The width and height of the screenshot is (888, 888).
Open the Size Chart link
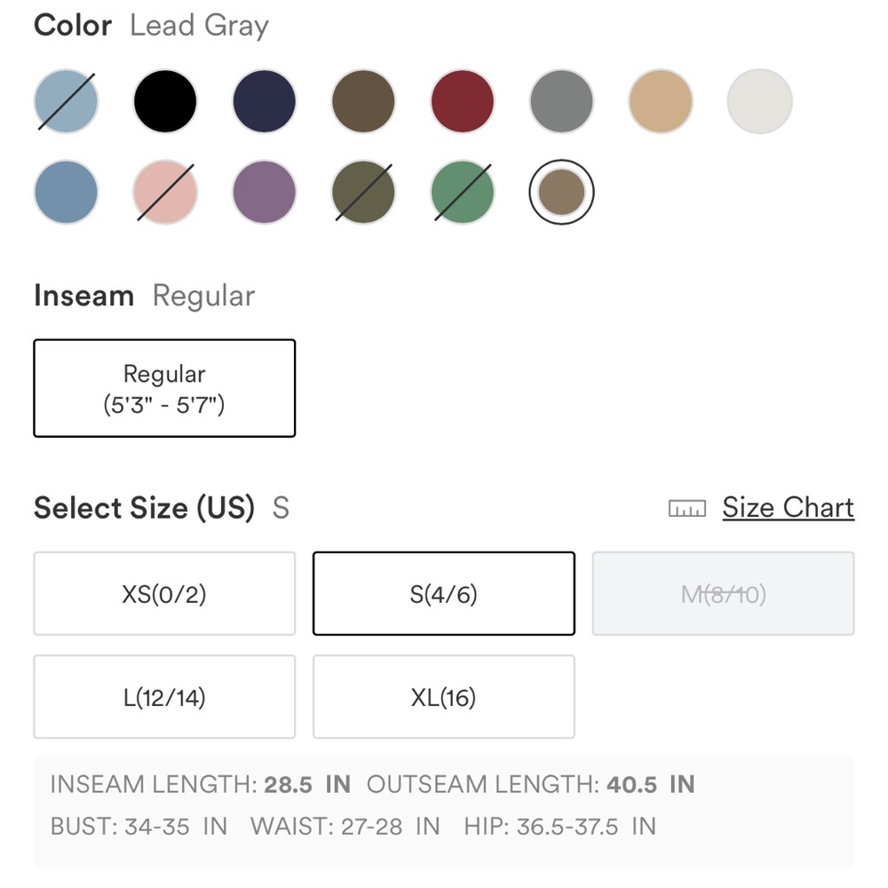click(788, 507)
